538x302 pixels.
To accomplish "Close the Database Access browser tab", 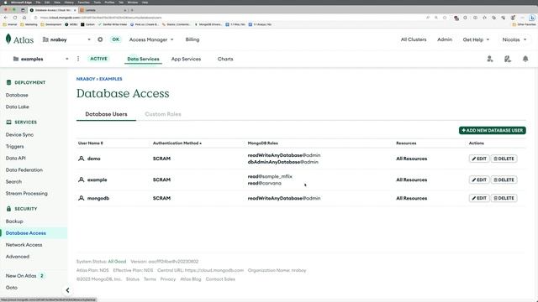I will click(75, 10).
